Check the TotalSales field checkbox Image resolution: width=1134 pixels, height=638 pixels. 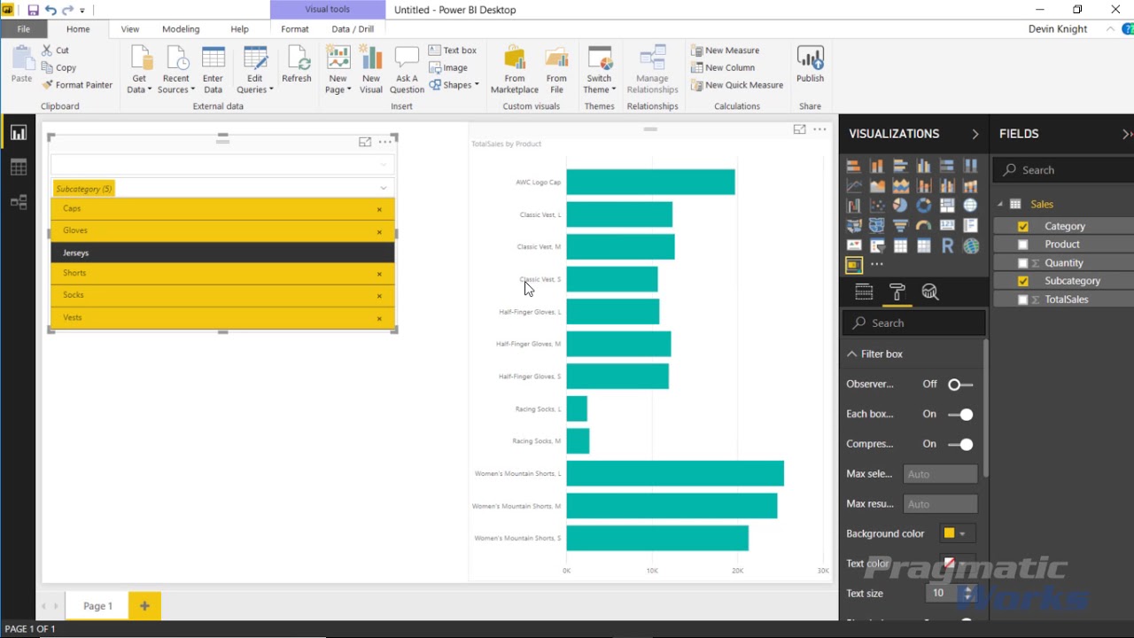(1023, 300)
